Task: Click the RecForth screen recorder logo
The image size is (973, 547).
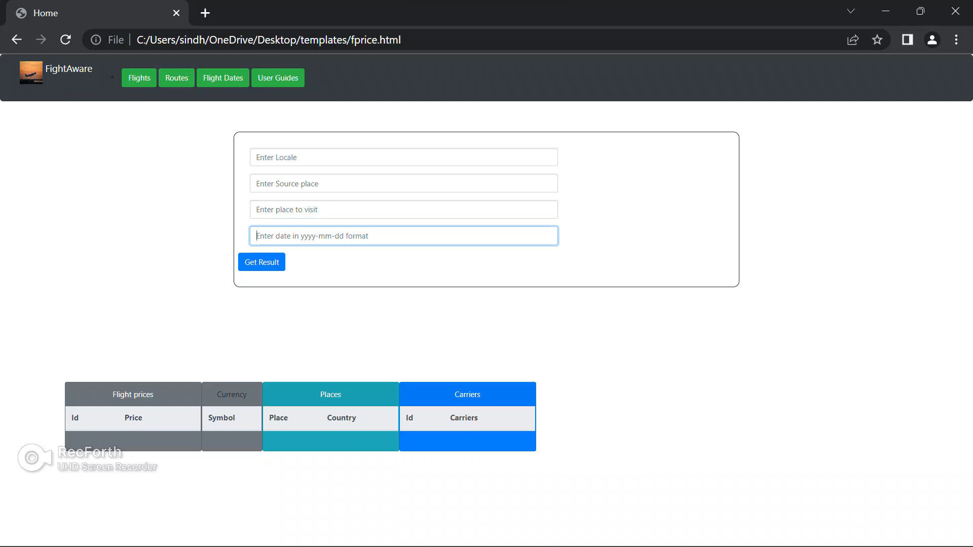Action: (x=33, y=457)
